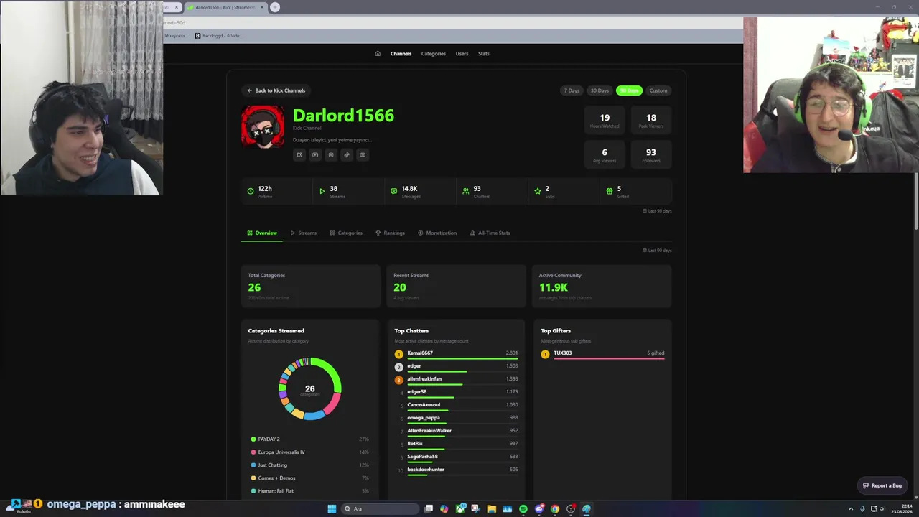Open the Backloggd bookmark

click(x=218, y=36)
